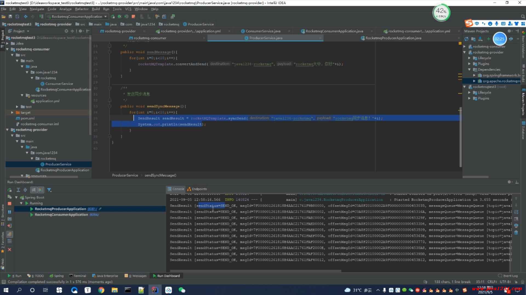
Task: Toggle the highlighted layout icon in dashboard sidebar
Action: click(10, 234)
